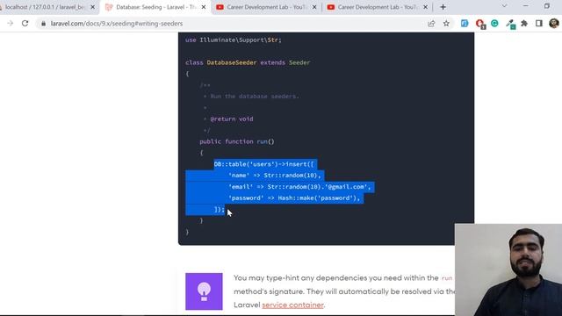Toggle the browser side panel

(x=538, y=24)
